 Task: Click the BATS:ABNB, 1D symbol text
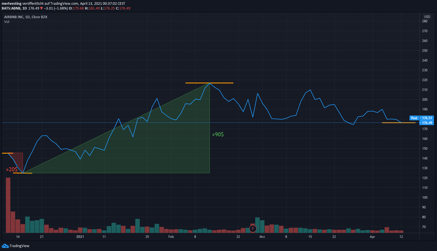pos(14,8)
